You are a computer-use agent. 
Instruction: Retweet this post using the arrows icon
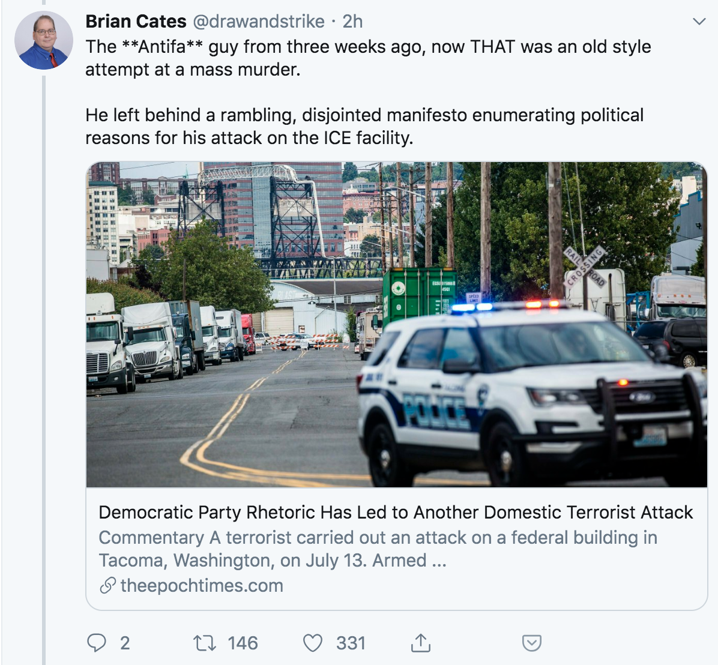click(x=204, y=643)
